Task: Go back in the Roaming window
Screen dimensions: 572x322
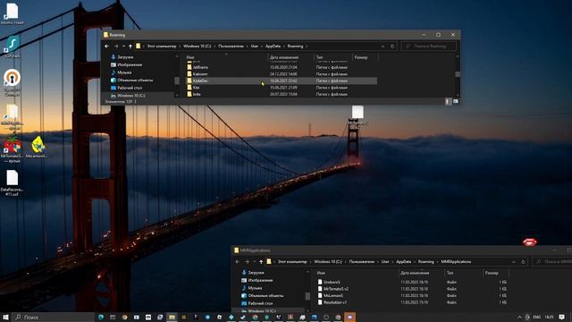Action: [x=106, y=47]
